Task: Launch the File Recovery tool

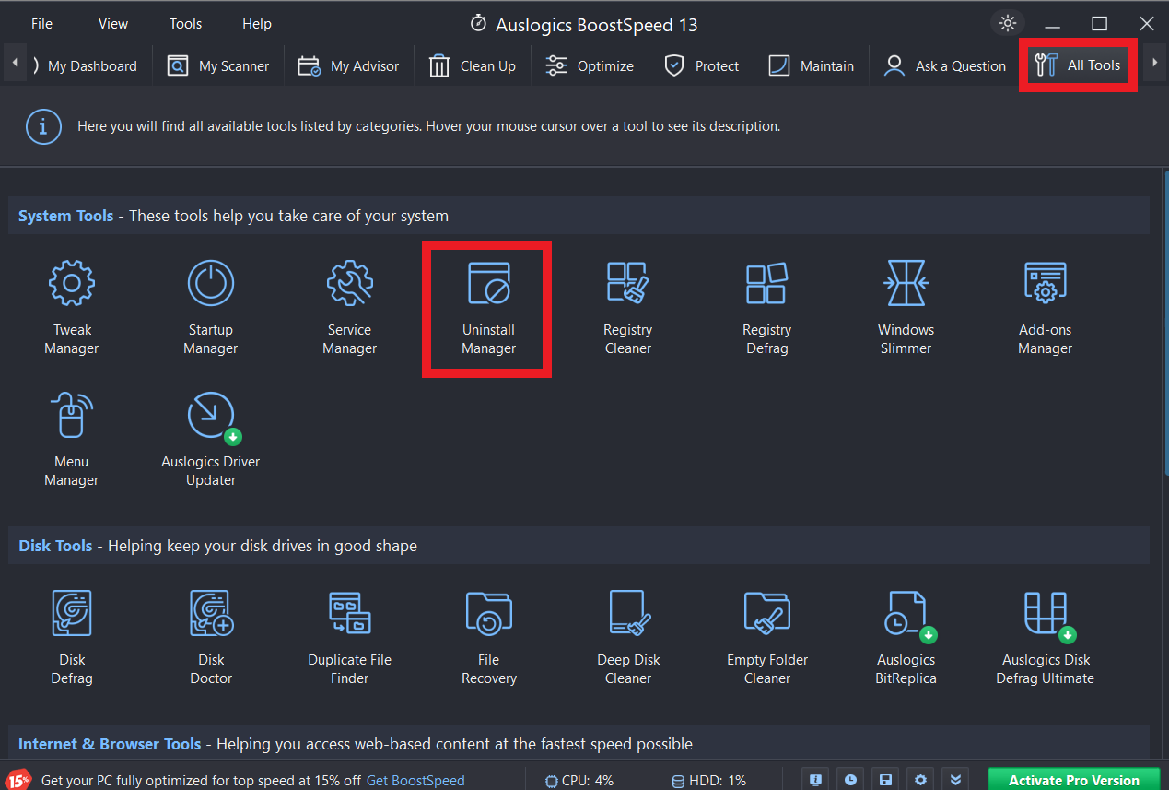Action: (x=488, y=637)
